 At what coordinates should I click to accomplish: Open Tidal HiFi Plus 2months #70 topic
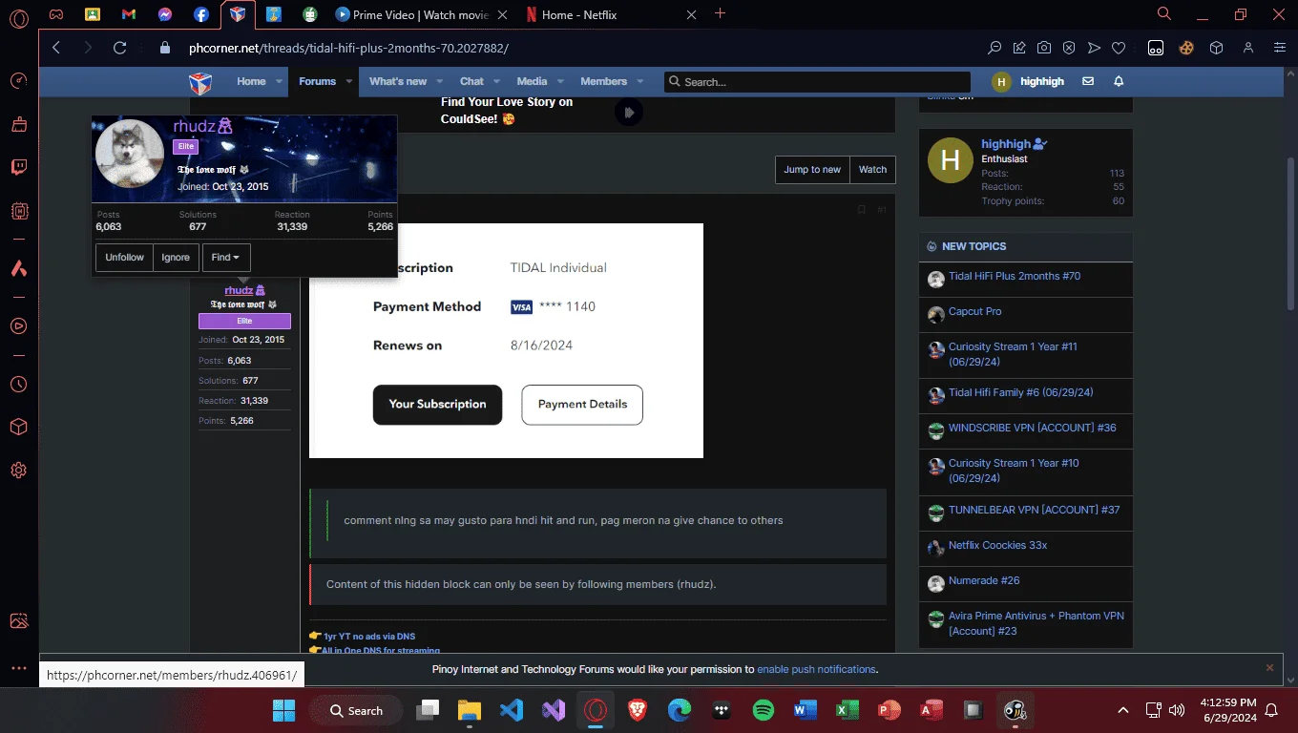[x=1015, y=276]
